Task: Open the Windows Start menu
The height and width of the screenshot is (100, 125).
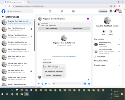Action: 2,94
